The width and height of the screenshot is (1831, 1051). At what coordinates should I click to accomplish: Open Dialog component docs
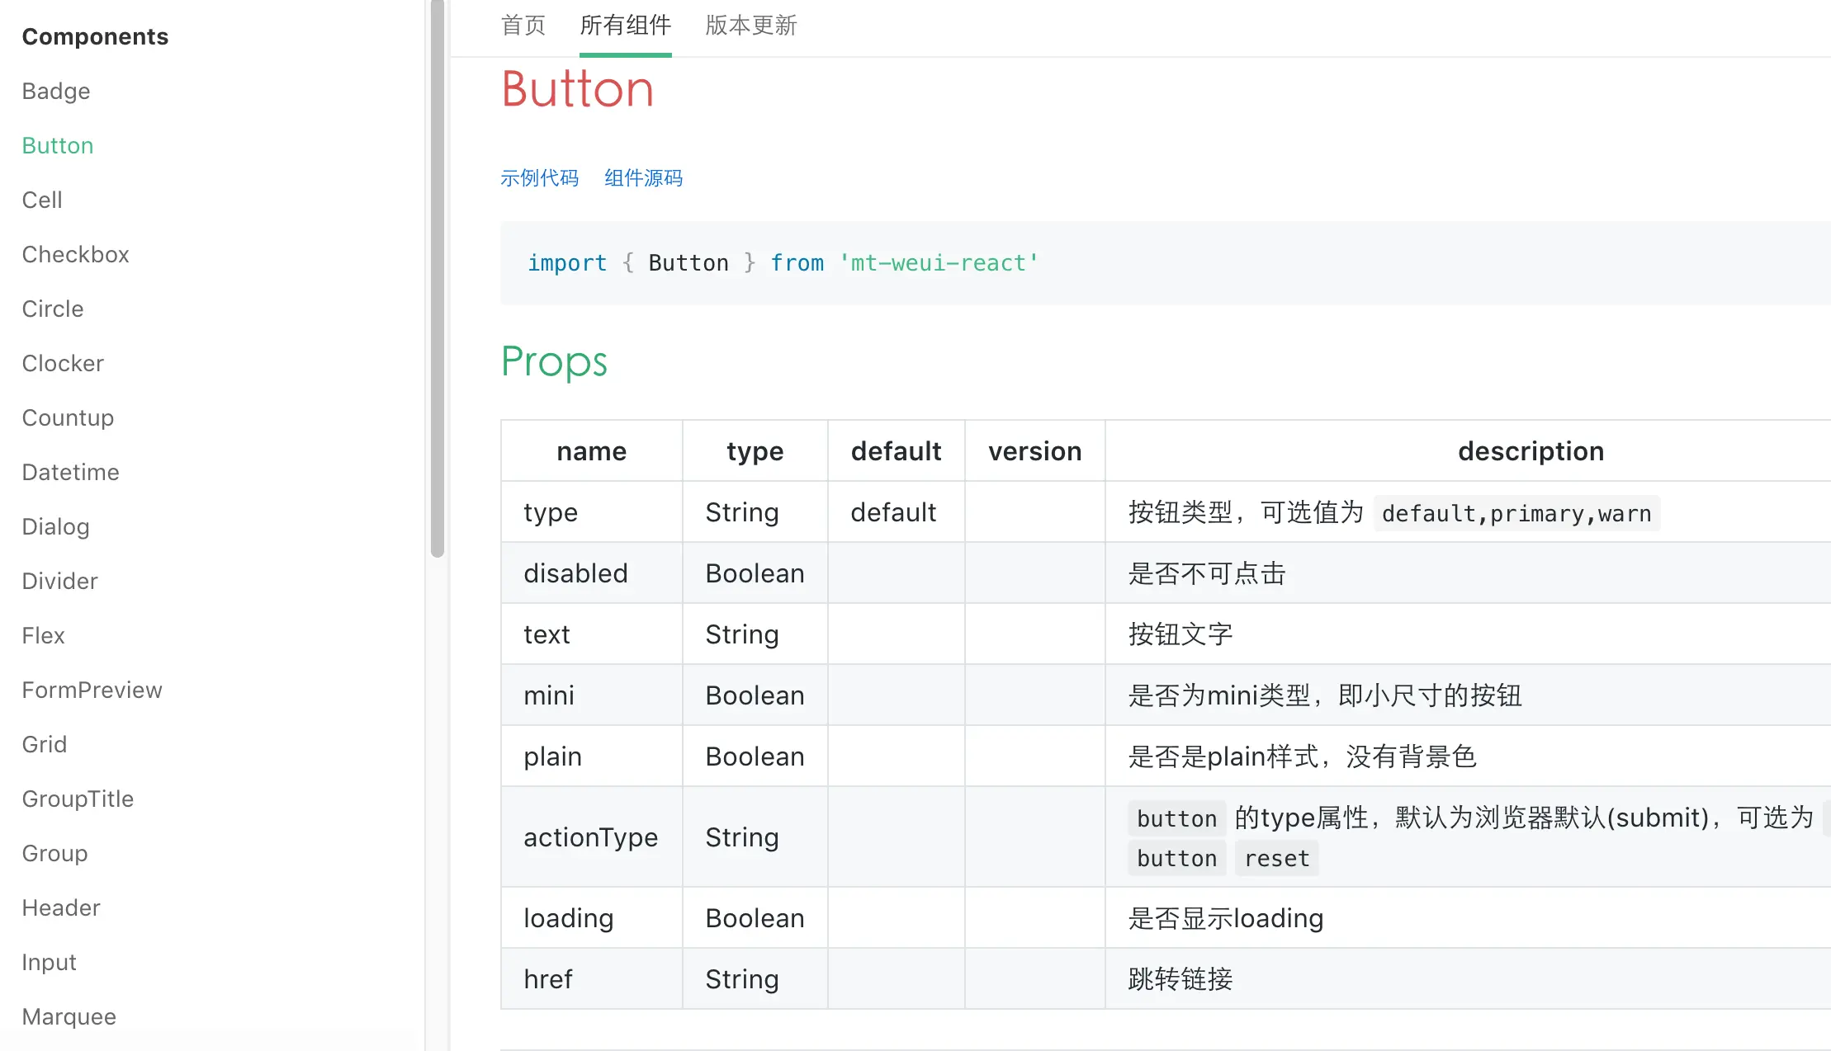click(55, 526)
